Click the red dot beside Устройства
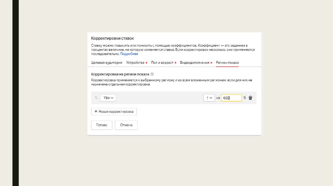 tap(147, 63)
